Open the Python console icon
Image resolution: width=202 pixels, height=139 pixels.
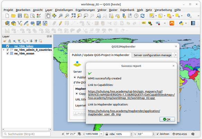point(181,23)
